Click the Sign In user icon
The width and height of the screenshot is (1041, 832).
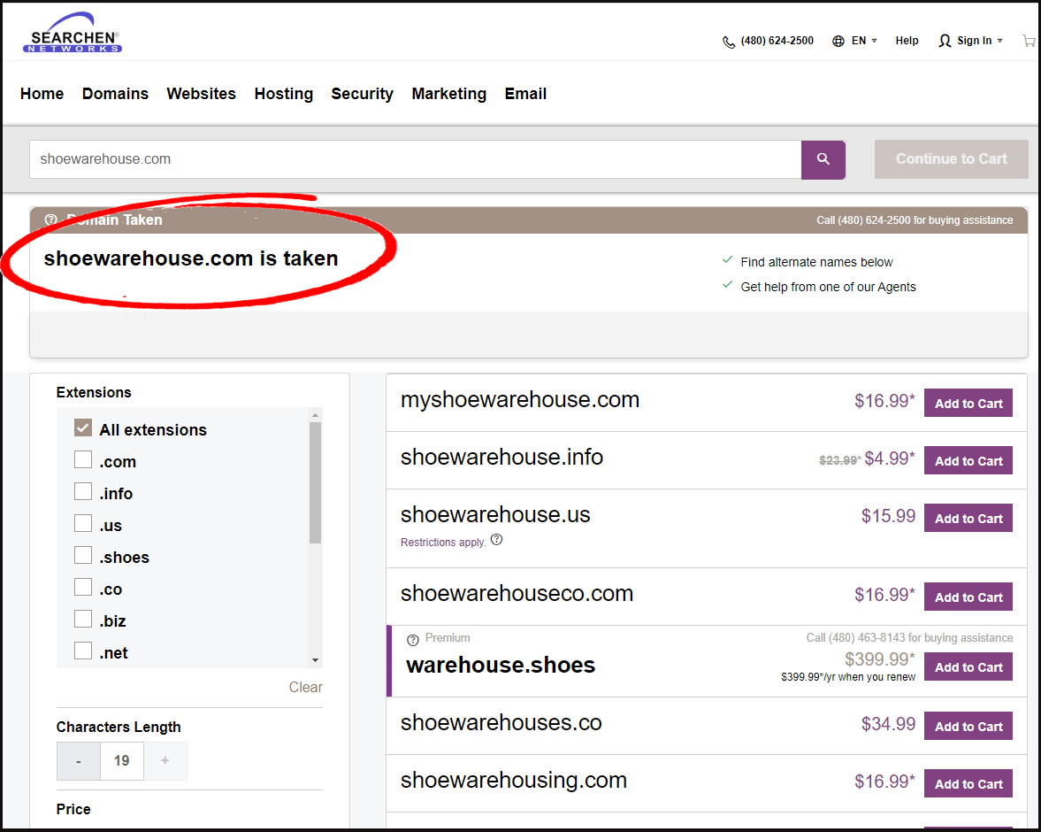point(945,42)
